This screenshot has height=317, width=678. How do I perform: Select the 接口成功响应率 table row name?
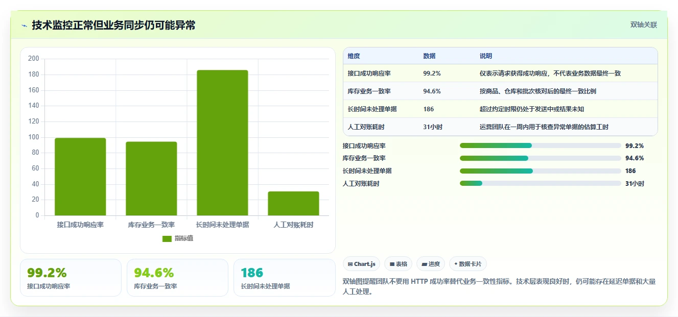(x=369, y=74)
